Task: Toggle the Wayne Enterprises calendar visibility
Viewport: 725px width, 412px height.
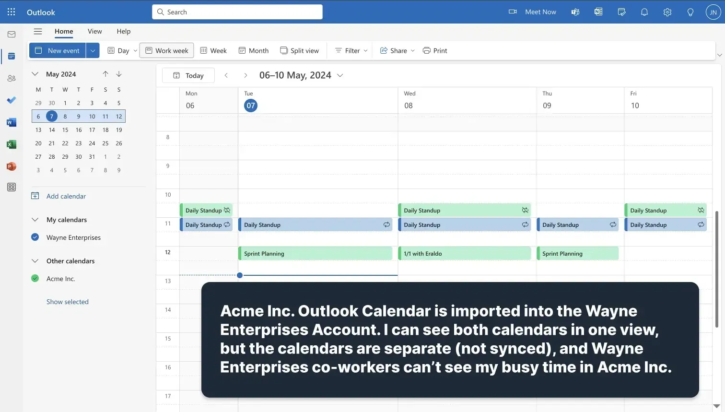Action: pos(35,237)
